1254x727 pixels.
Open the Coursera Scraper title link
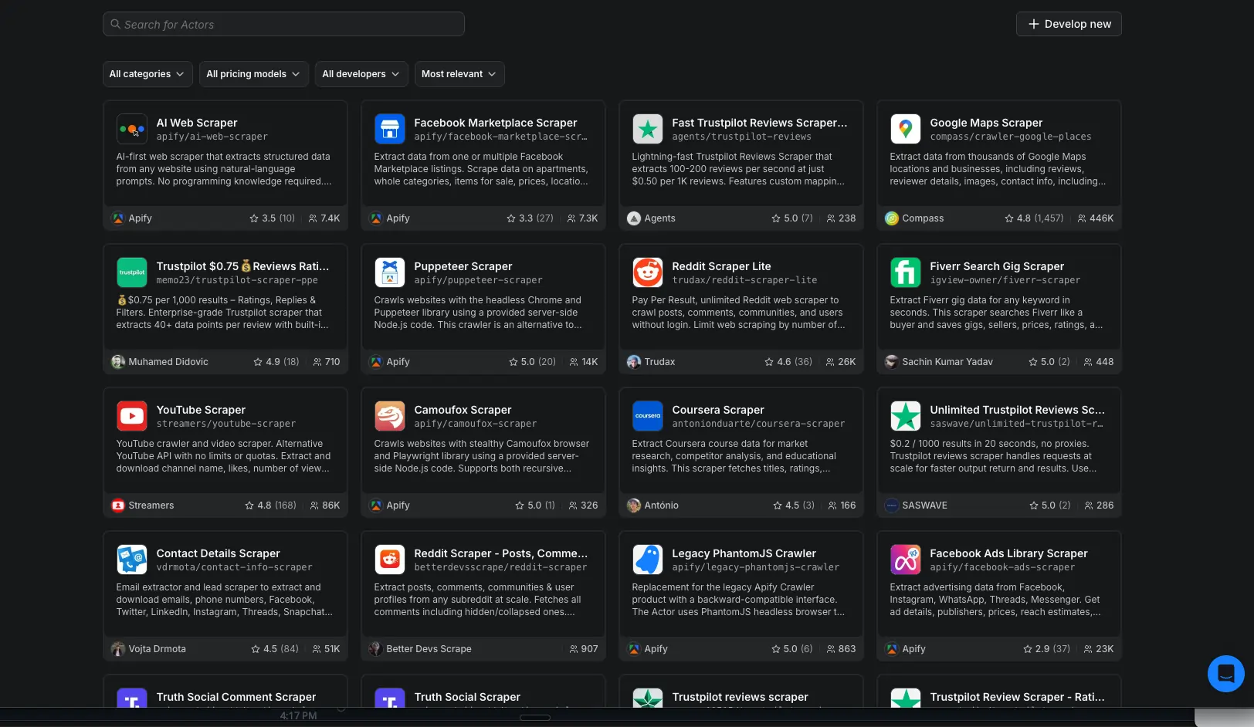(x=718, y=410)
